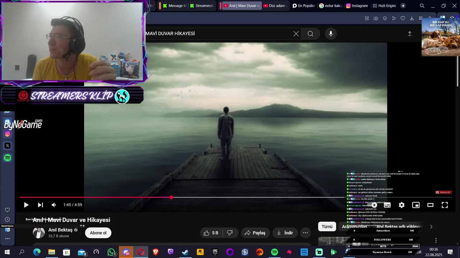Search tabs with top magnifier icon
Image resolution: width=460 pixels, height=258 pixels.
click(x=422, y=6)
